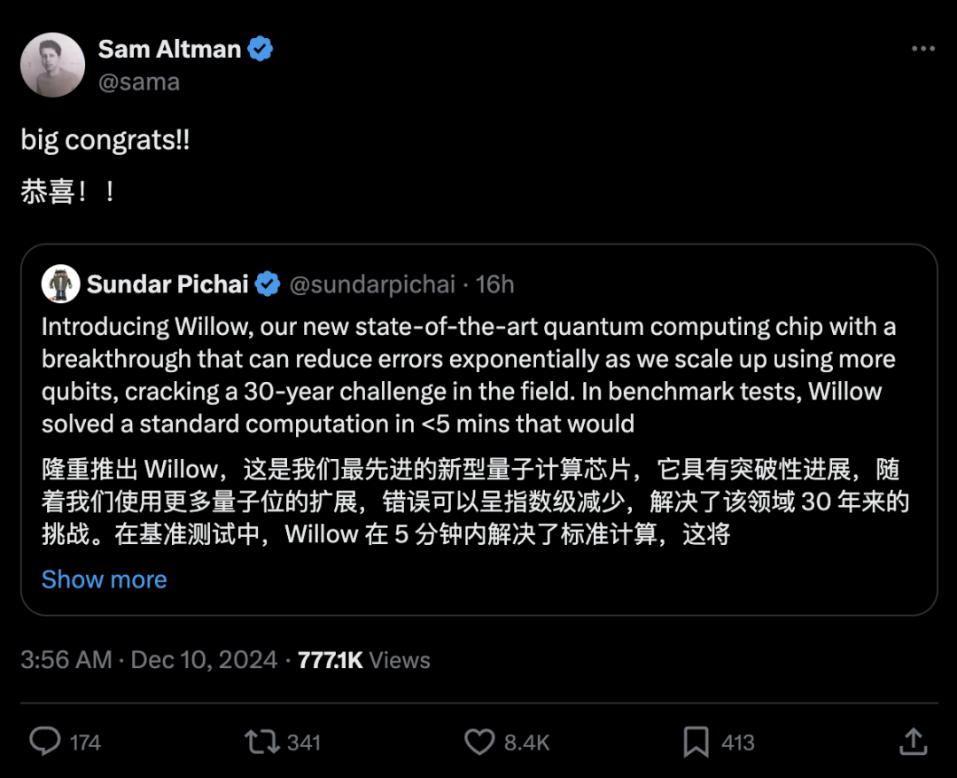Viewport: 957px width, 778px height.
Task: View the 777.1K Views analytics
Action: point(365,659)
